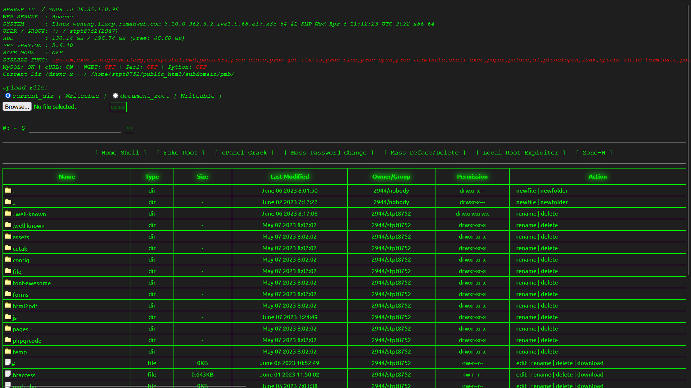Viewport: 691px width, 388px height.
Task: Click the 0.643KB size cell
Action: [x=202, y=374]
